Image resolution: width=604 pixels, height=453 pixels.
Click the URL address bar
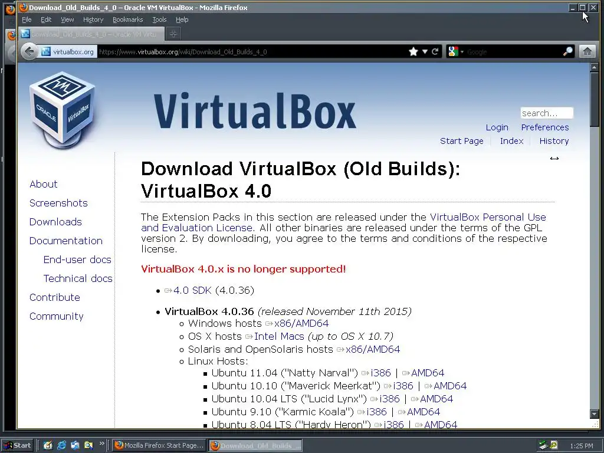pyautogui.click(x=252, y=52)
